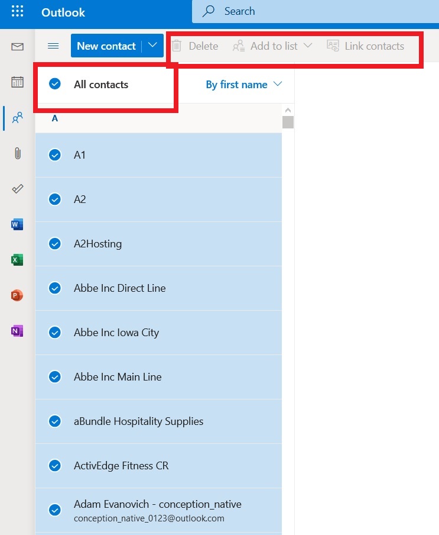This screenshot has height=535, width=439.
Task: Uncheck ActivEdge Fitness CR checkbox
Action: (x=55, y=465)
